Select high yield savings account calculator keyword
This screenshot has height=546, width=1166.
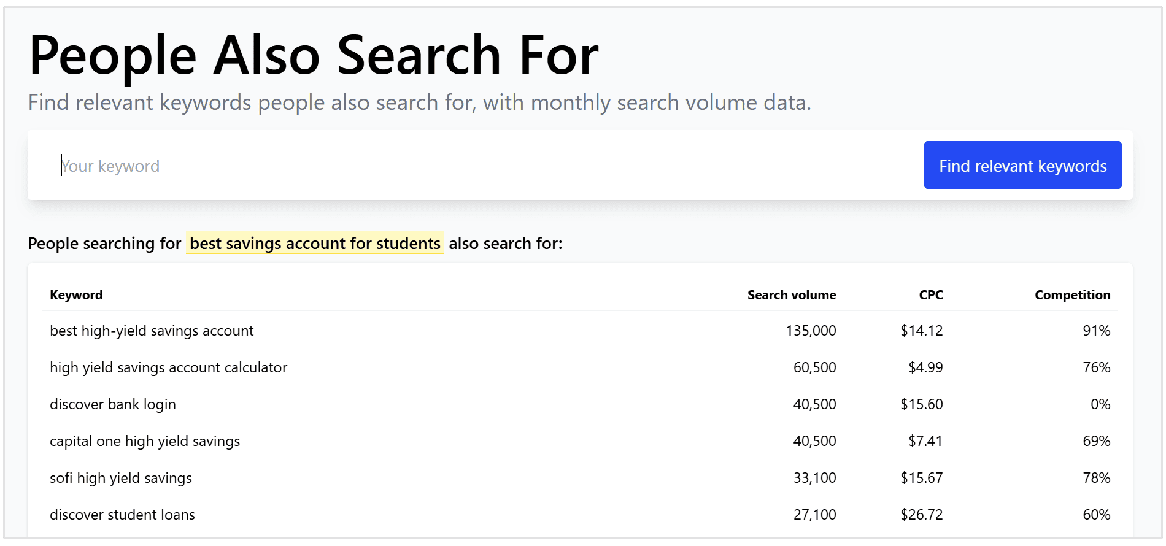point(169,367)
